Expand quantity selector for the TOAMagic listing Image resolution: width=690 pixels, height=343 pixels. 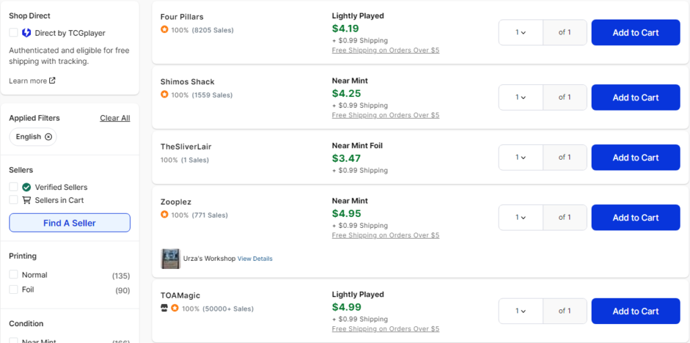click(521, 311)
